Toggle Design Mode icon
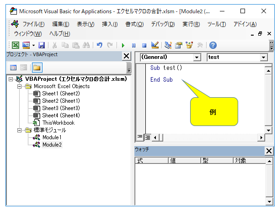The width and height of the screenshot is (277, 210). pos(155,45)
